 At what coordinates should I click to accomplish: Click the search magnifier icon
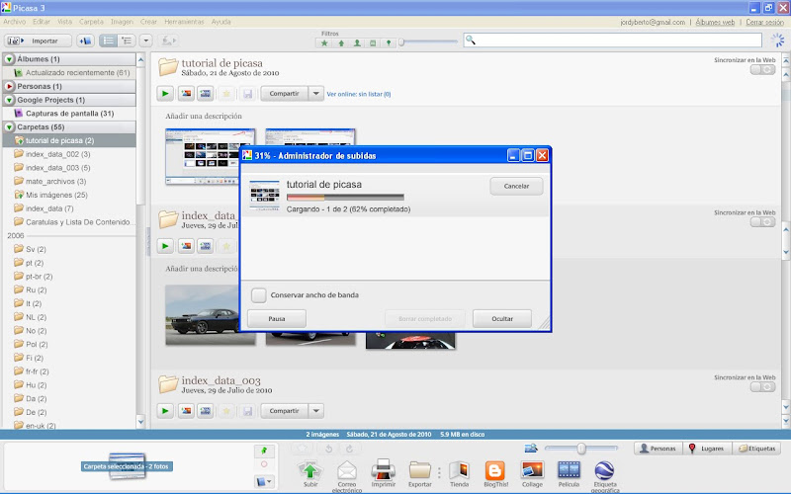tap(471, 40)
